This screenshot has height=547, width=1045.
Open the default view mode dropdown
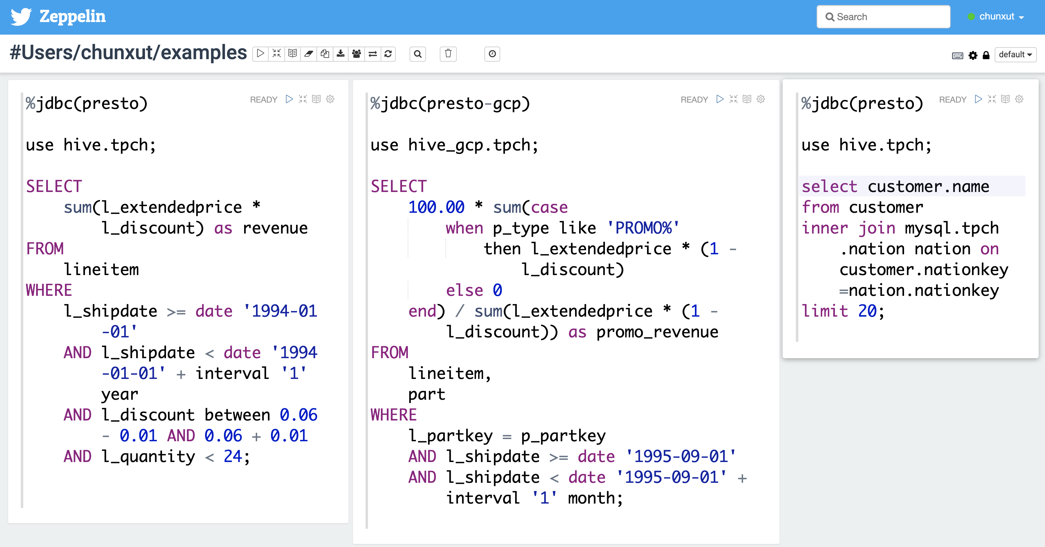(1015, 55)
